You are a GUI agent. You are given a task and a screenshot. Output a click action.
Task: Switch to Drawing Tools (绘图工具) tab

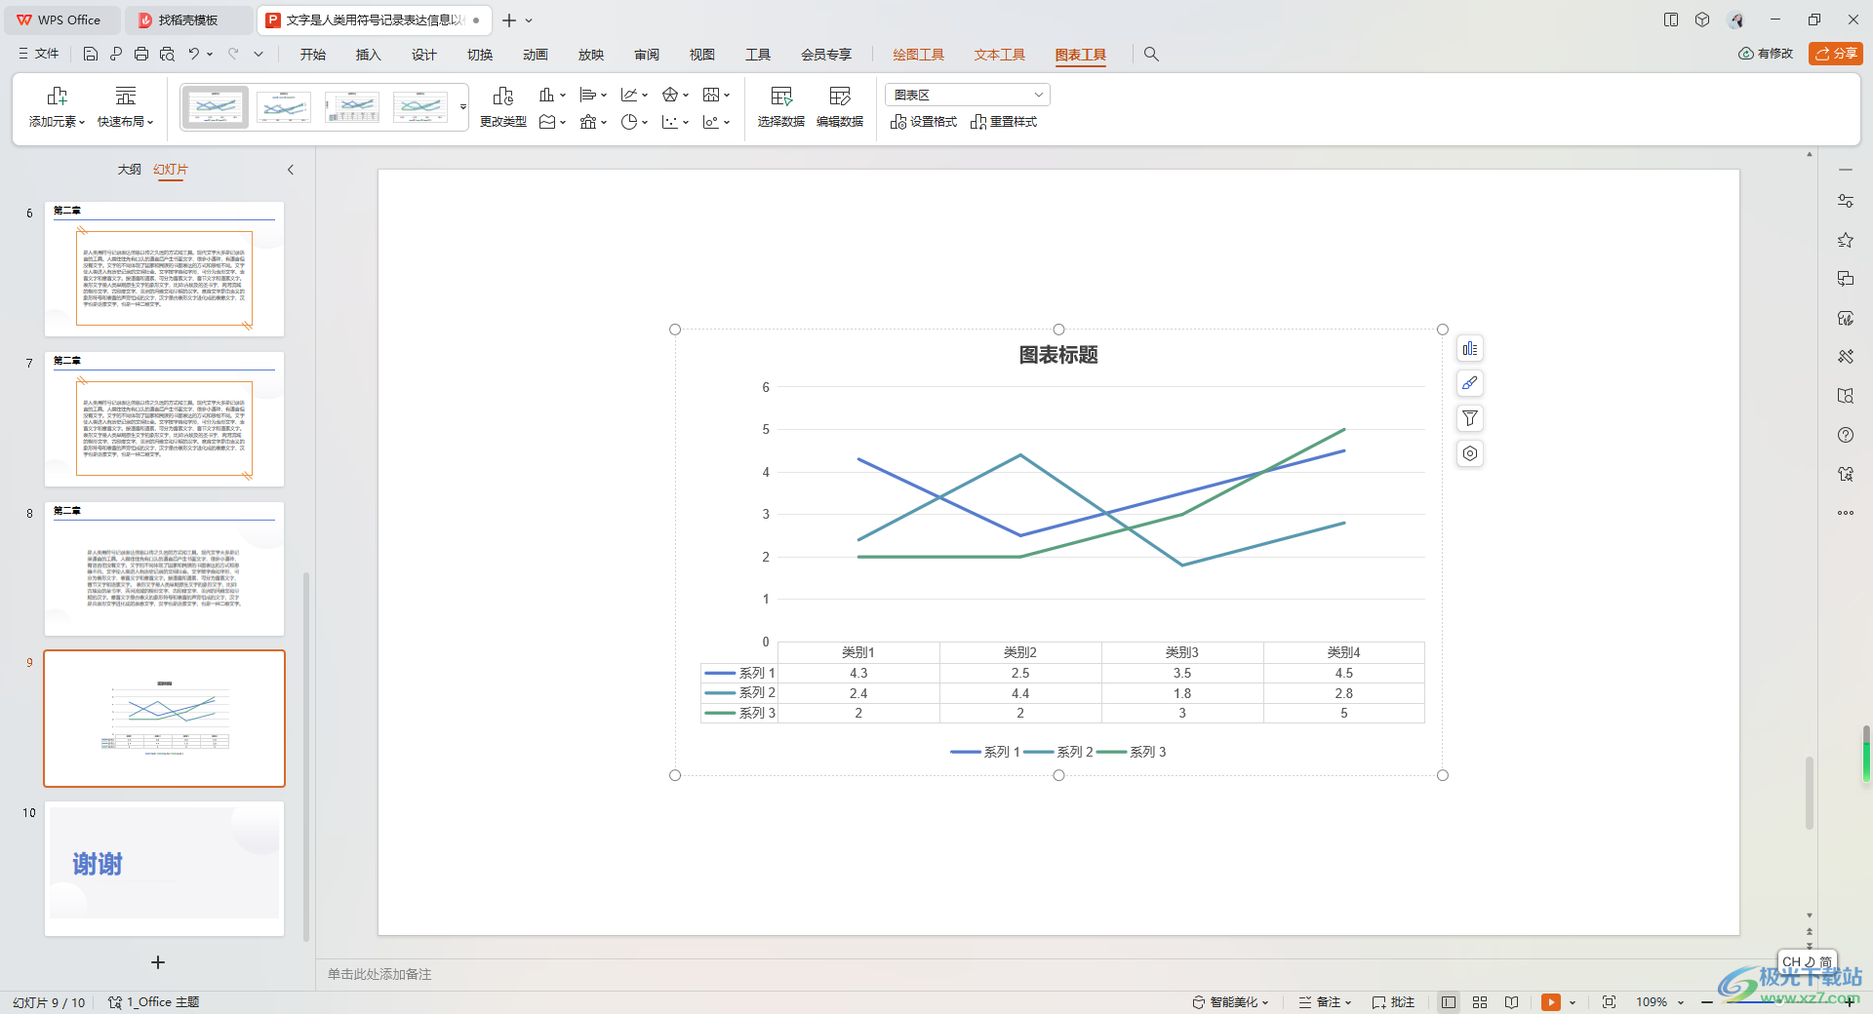click(919, 55)
